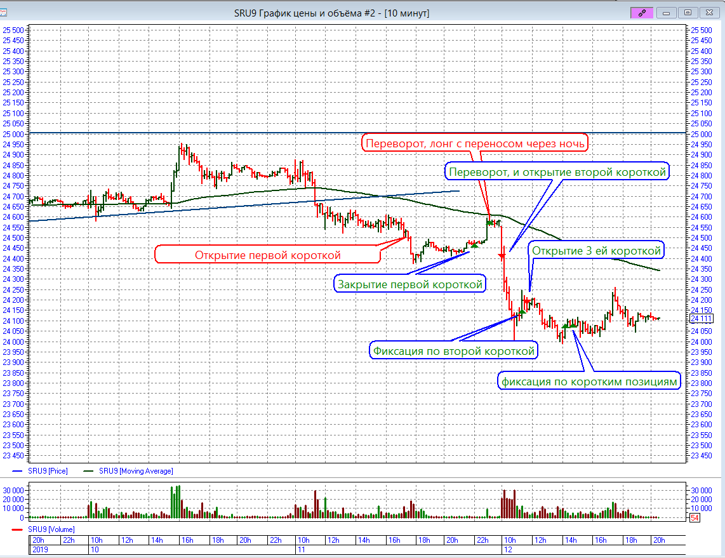
Task: Select the SRU9 [Volume] legend label
Action: (51, 529)
